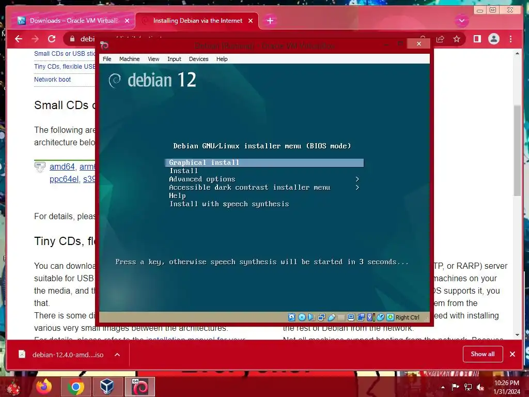The width and height of the screenshot is (529, 397).
Task: Click muted volume tray icon
Action: (x=480, y=387)
